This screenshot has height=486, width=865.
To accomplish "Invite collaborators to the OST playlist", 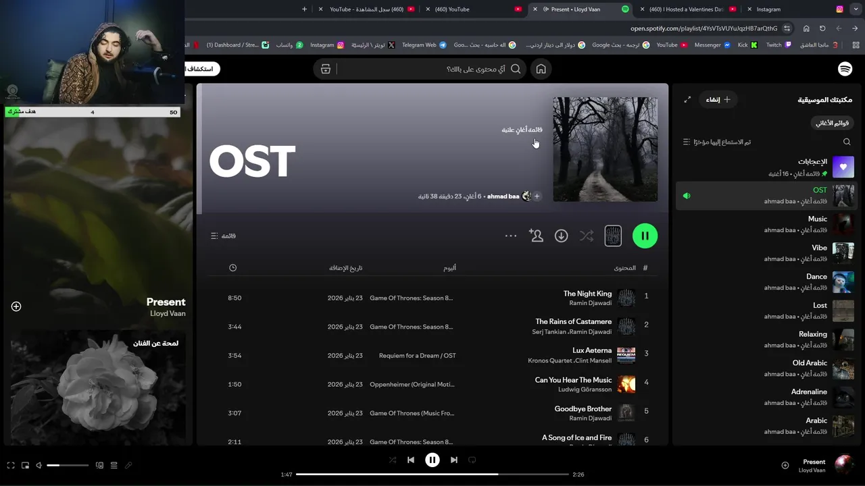I will [536, 236].
